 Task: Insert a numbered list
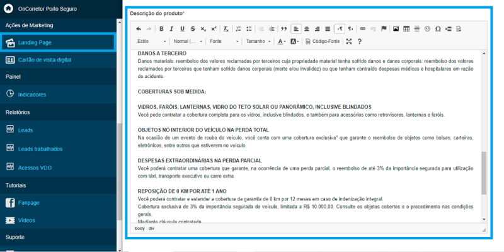tap(238, 29)
